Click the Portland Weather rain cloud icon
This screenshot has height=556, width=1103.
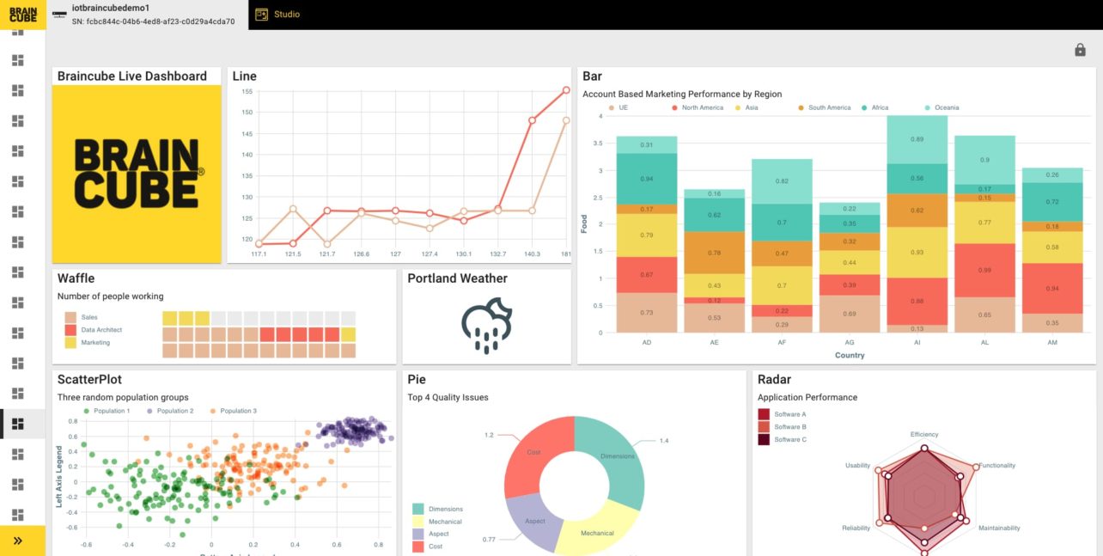coord(486,326)
